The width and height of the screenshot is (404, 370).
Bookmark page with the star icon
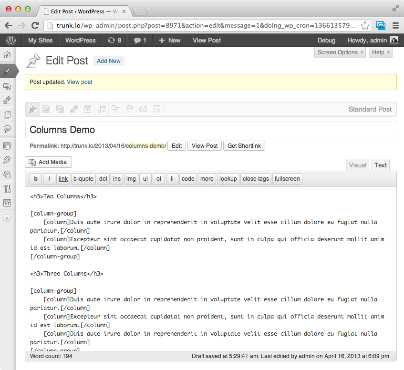(365, 25)
